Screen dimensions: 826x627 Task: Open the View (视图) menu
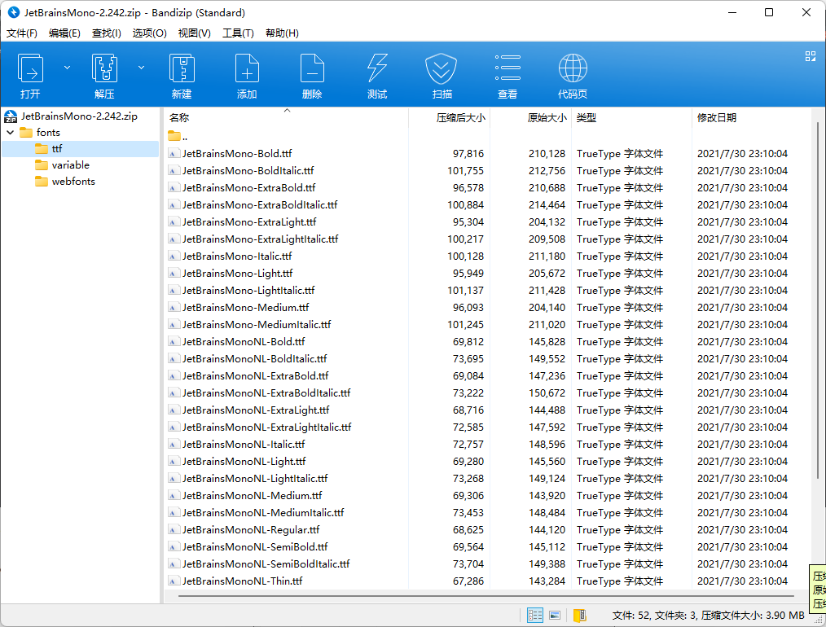coord(195,33)
